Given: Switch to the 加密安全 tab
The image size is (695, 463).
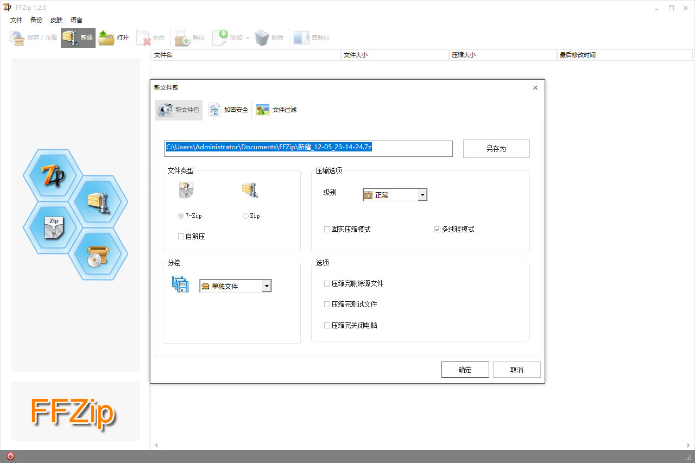Looking at the screenshot, I should point(229,110).
